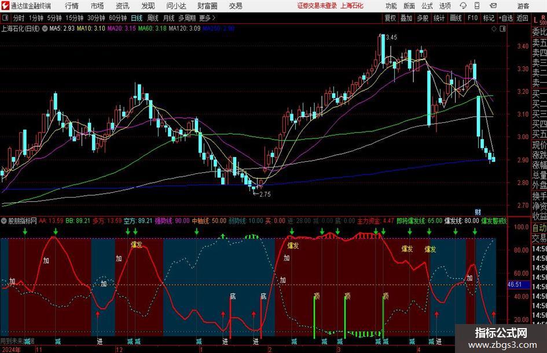Switch to 1分钟 period

(x=36, y=18)
